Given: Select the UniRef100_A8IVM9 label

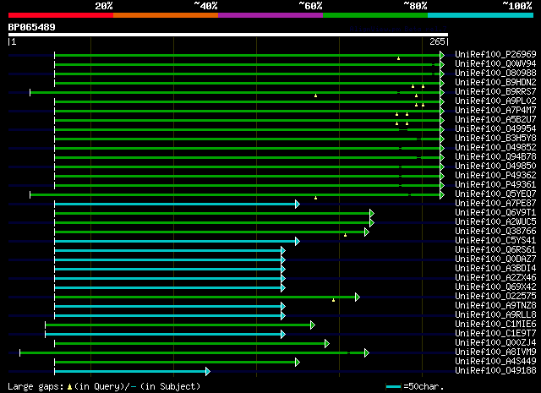Looking at the screenshot, I should (x=495, y=352).
